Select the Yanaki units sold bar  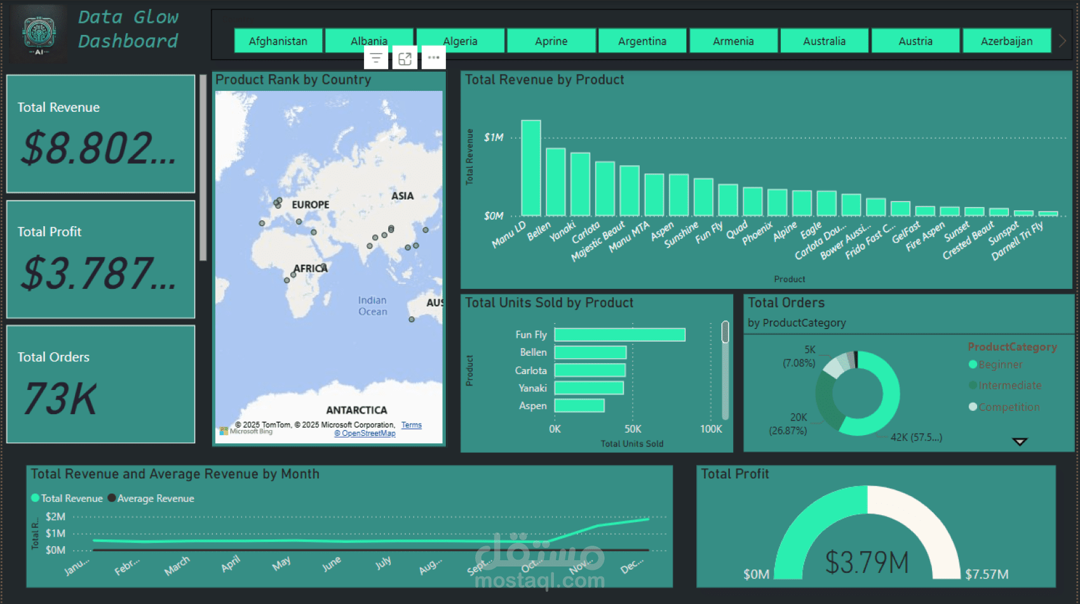pyautogui.click(x=589, y=388)
